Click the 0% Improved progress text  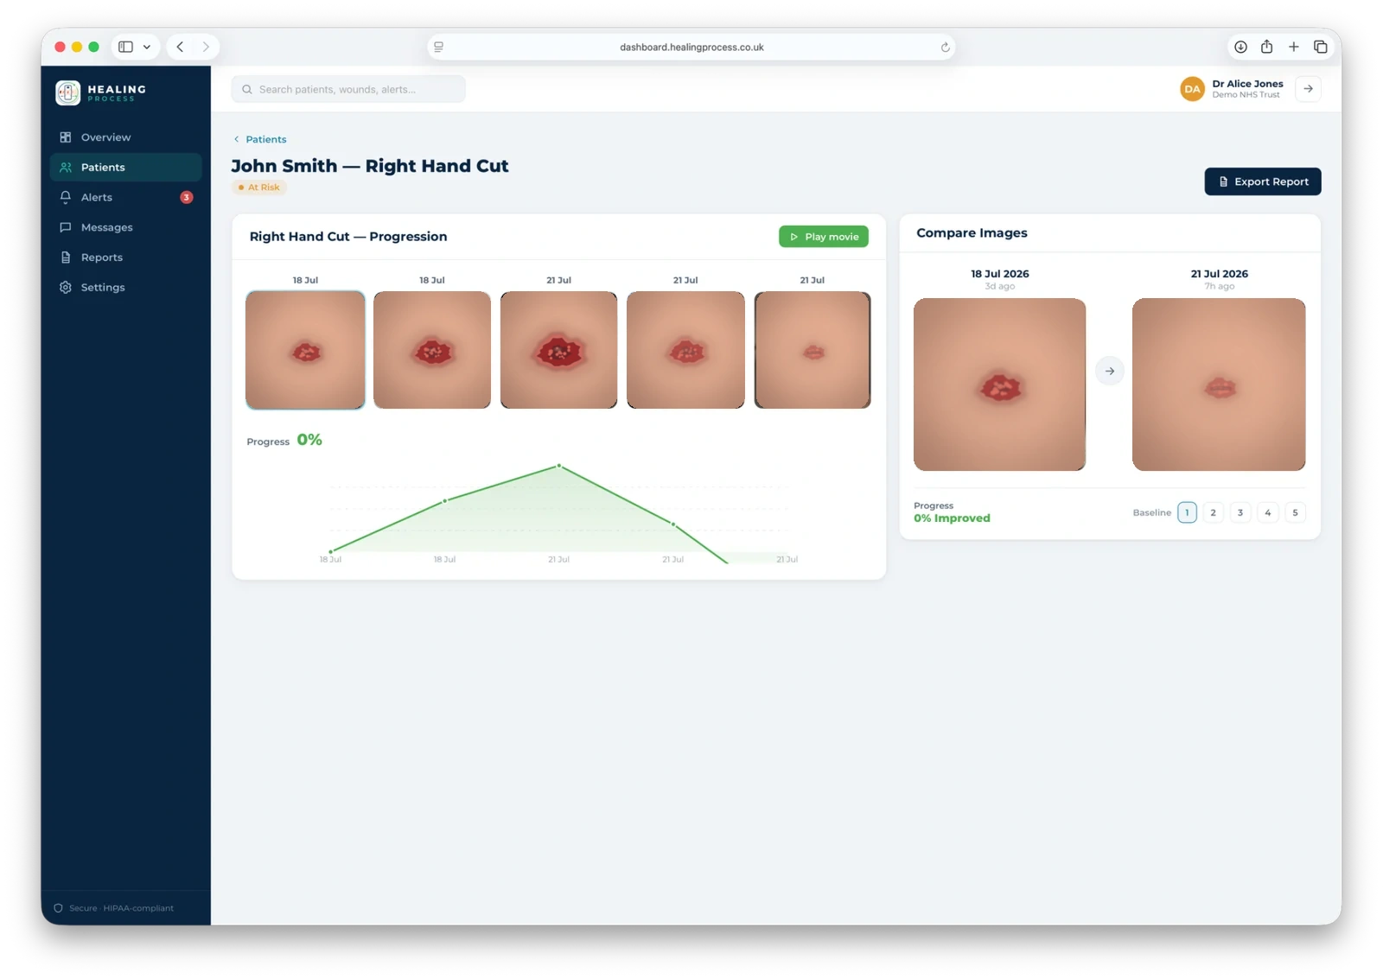pyautogui.click(x=952, y=518)
